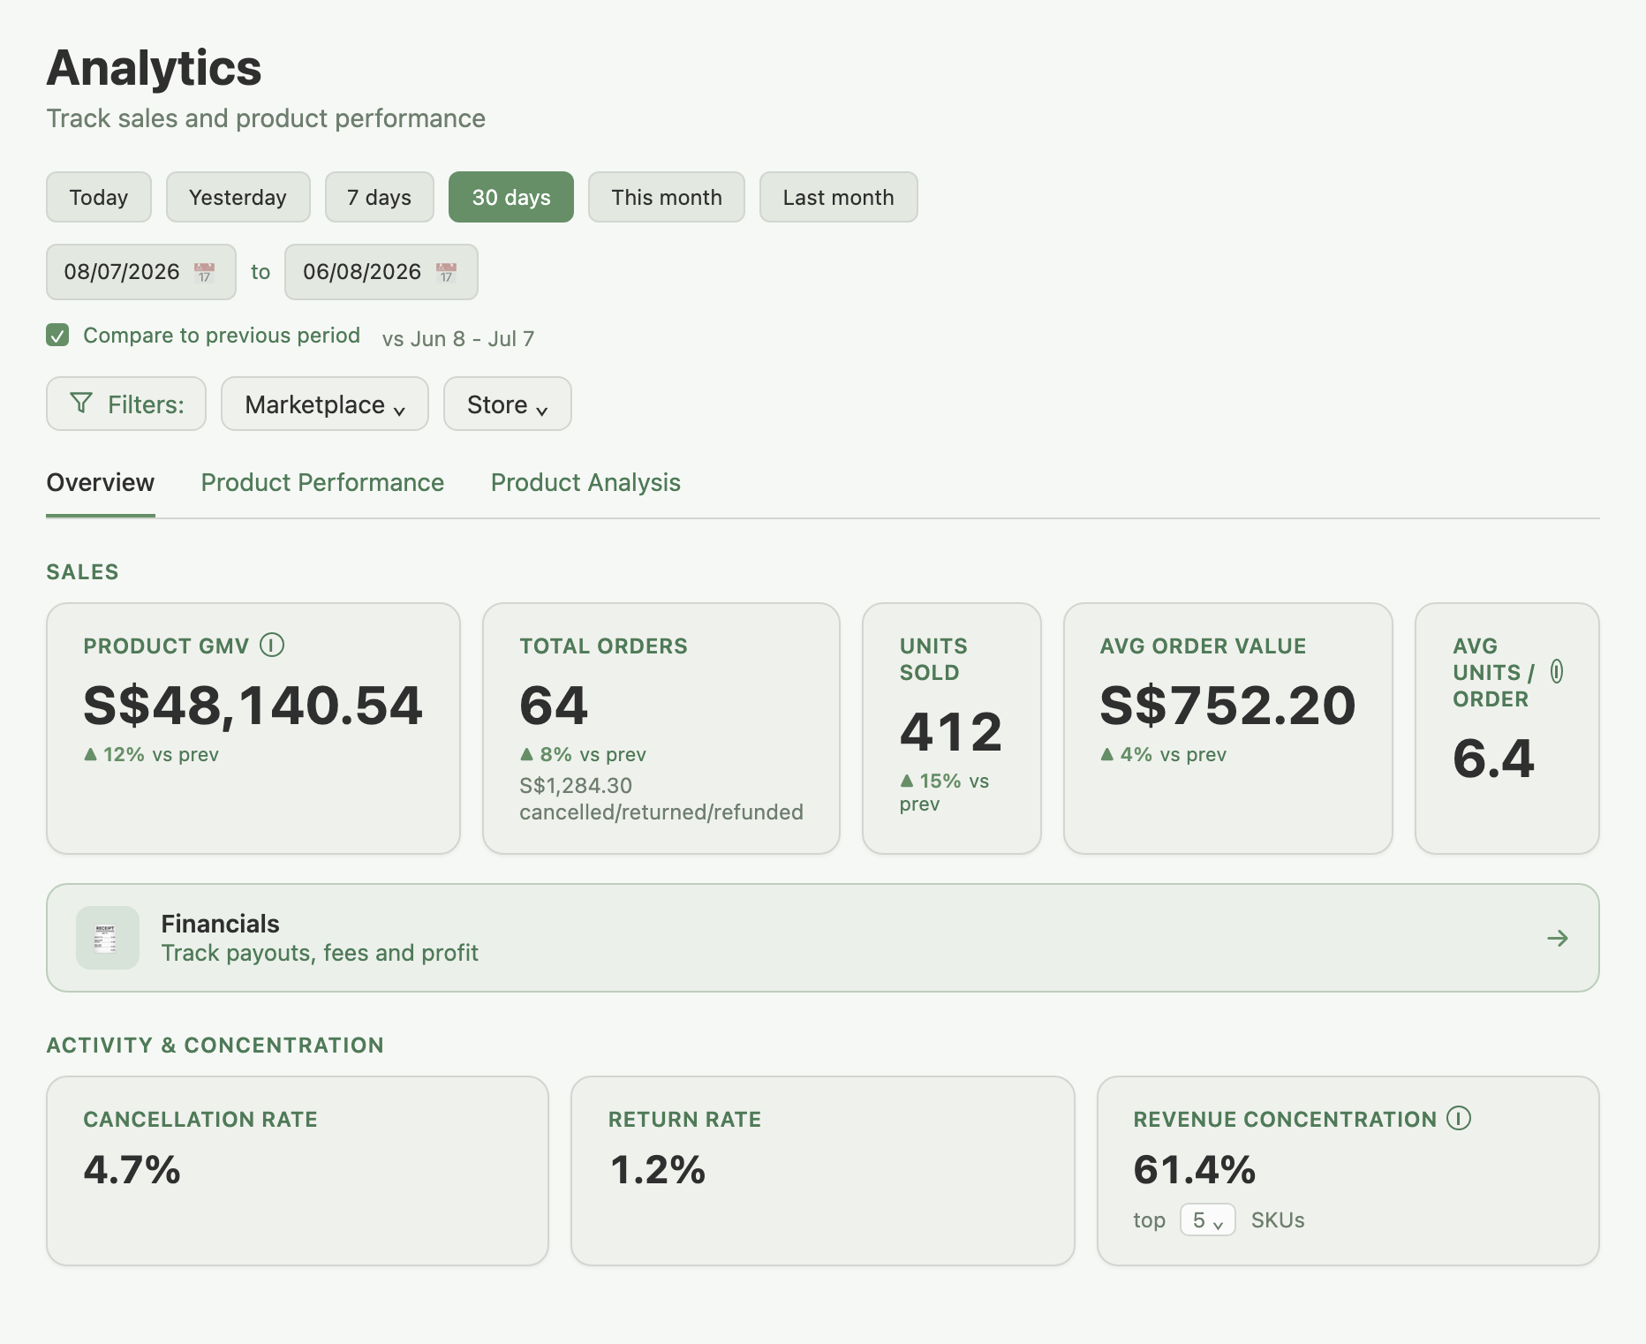
Task: Click the funnel icon in Filters
Action: 80,404
